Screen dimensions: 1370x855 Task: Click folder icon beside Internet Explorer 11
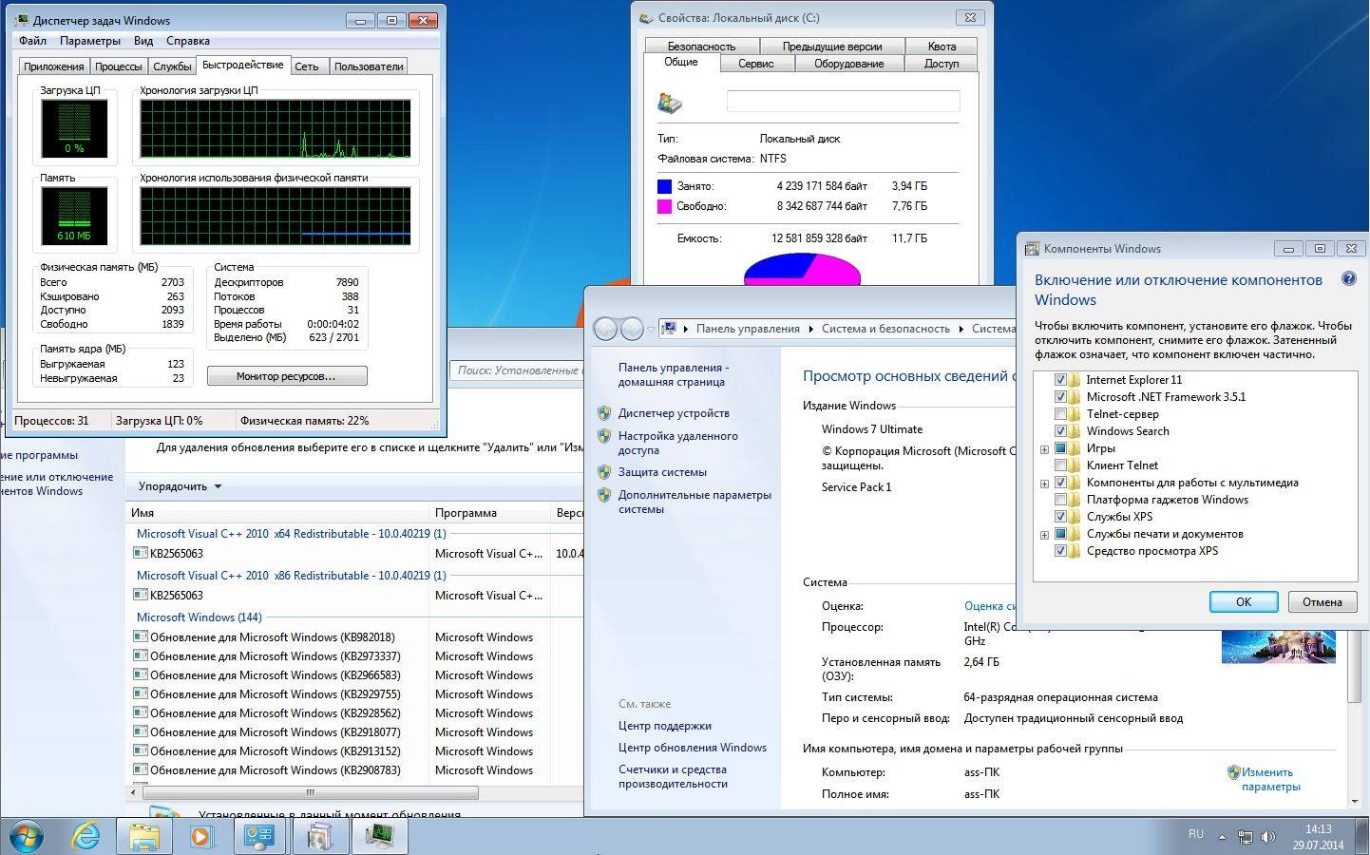pos(1075,380)
